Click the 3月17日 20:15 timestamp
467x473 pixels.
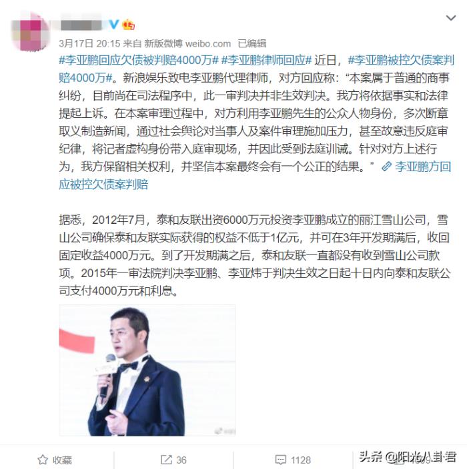(89, 43)
